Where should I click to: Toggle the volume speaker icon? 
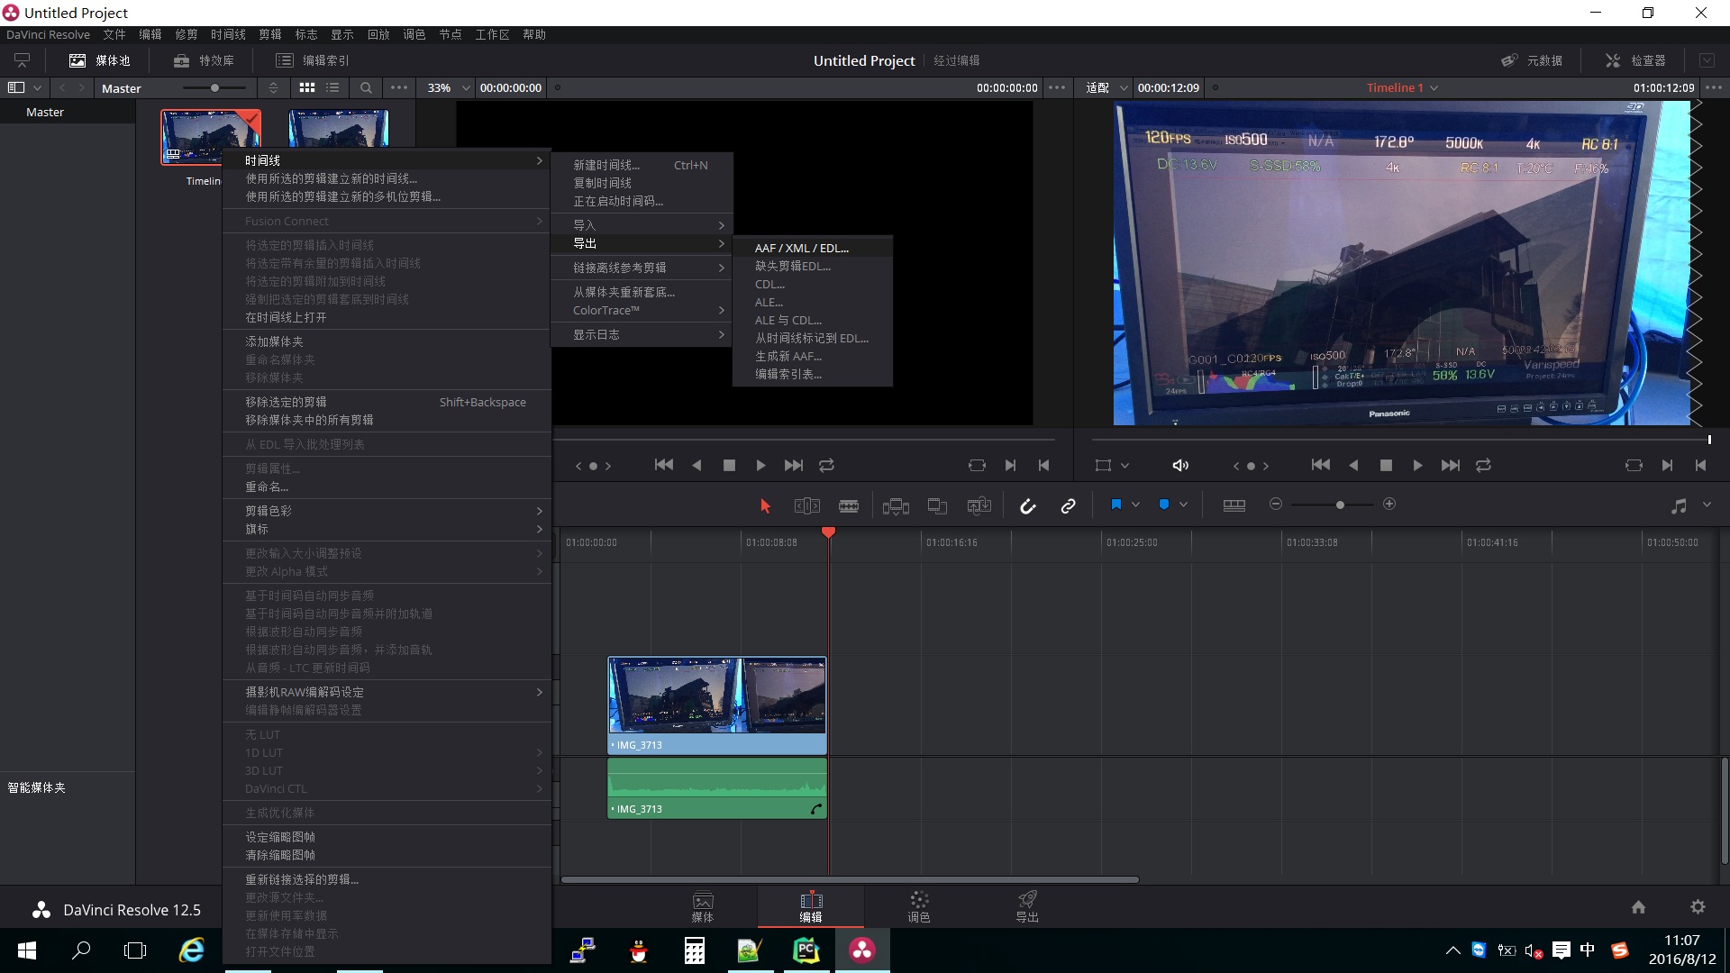click(x=1179, y=466)
